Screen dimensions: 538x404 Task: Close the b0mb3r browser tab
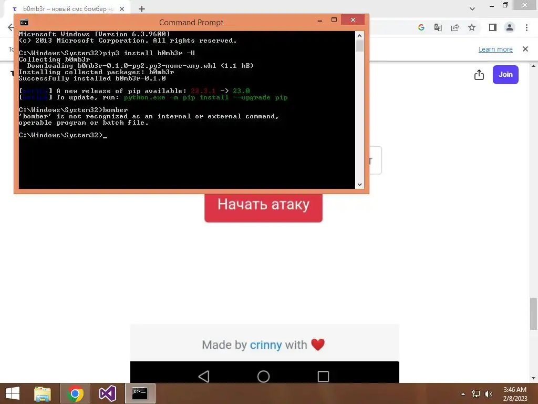tap(122, 9)
